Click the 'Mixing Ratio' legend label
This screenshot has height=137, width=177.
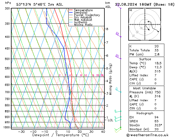(83, 25)
